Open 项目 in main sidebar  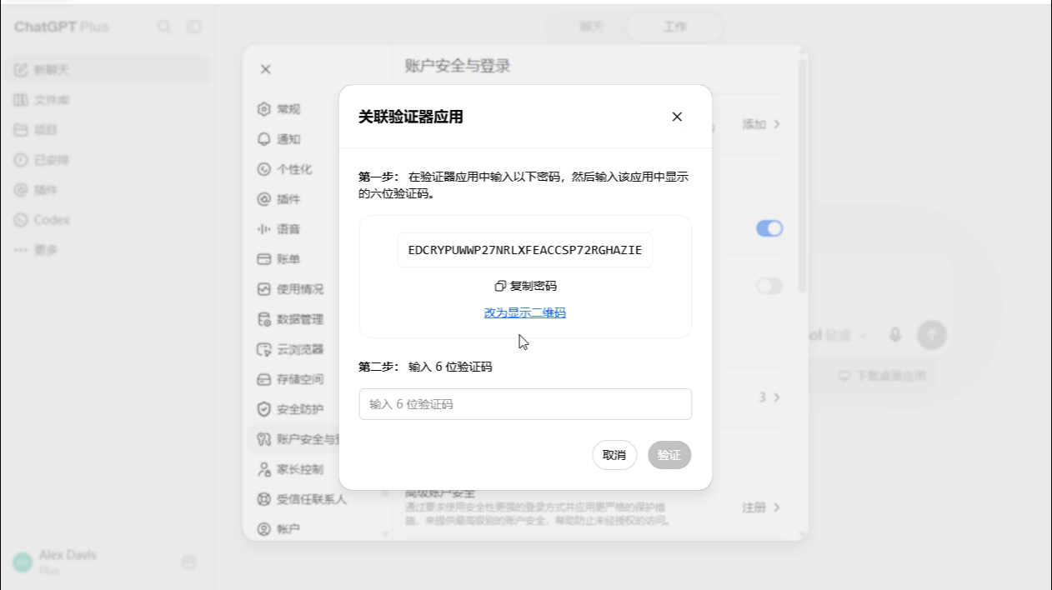pos(107,130)
